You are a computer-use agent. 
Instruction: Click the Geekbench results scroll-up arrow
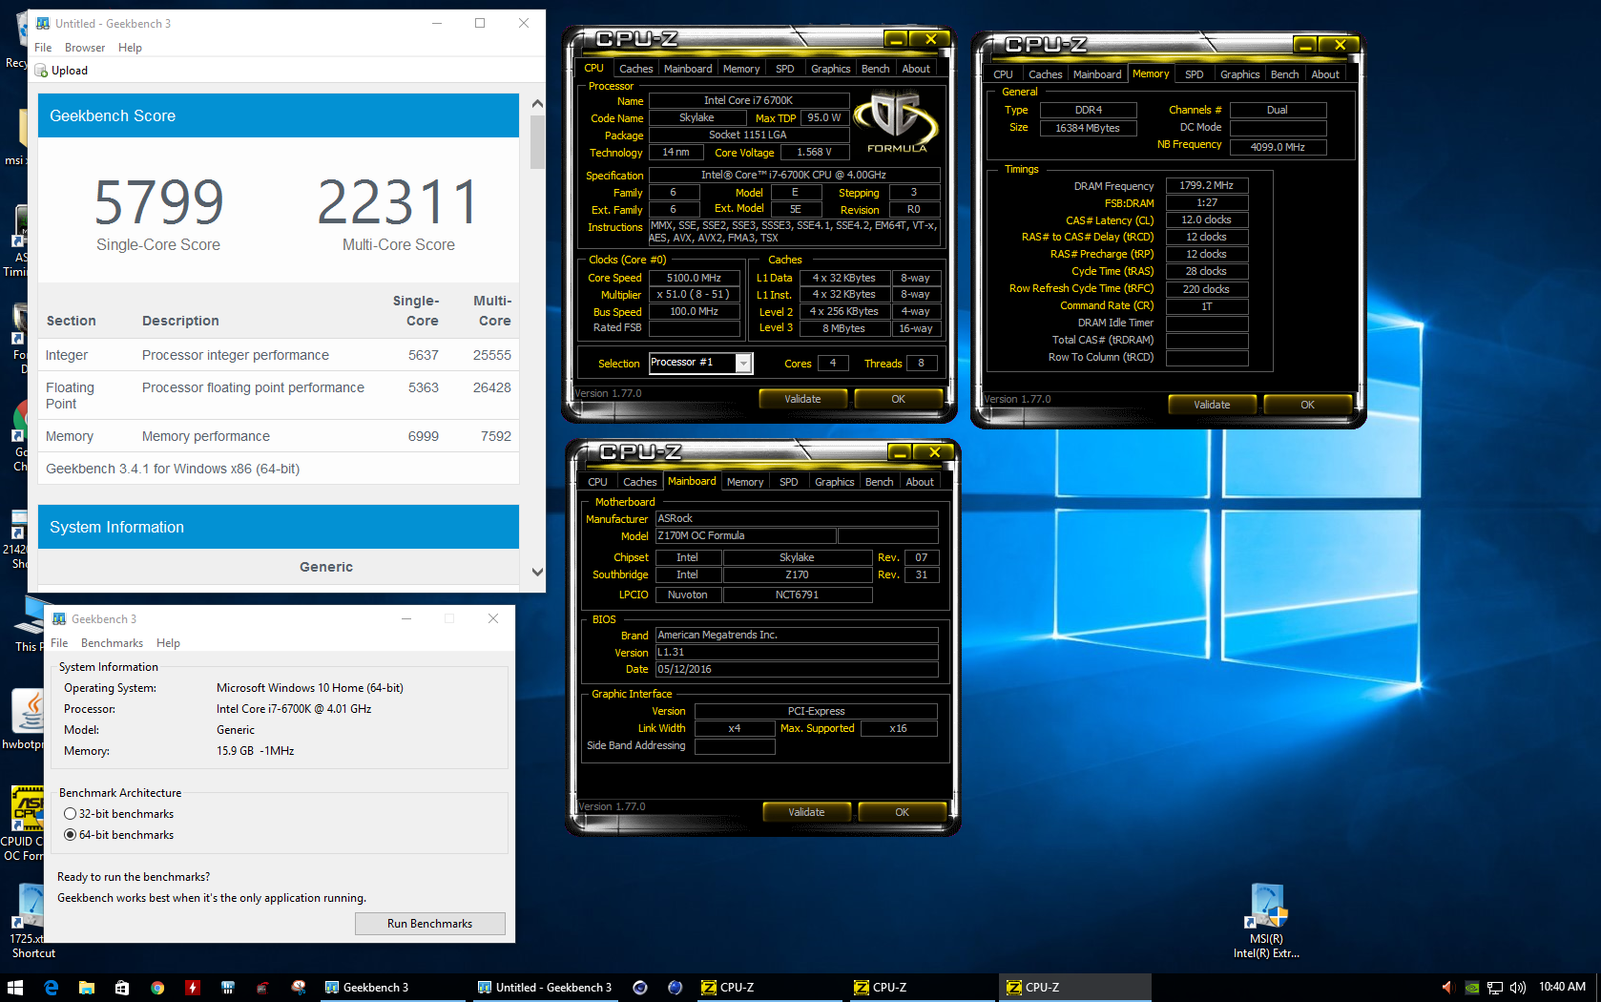point(537,103)
